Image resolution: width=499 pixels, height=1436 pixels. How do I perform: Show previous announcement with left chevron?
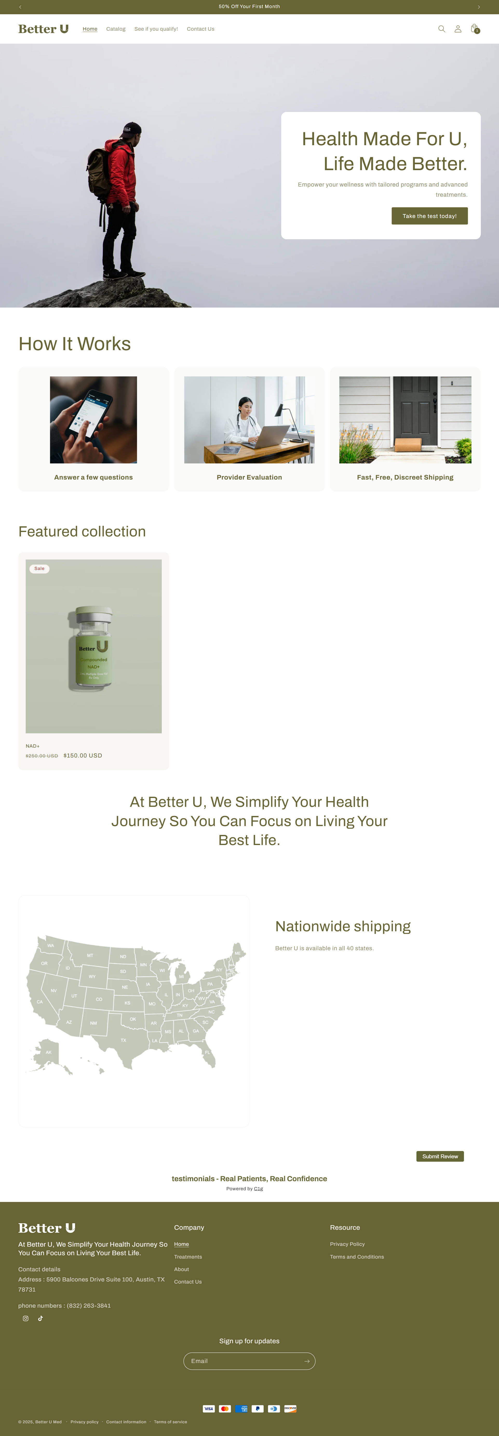pyautogui.click(x=20, y=7)
